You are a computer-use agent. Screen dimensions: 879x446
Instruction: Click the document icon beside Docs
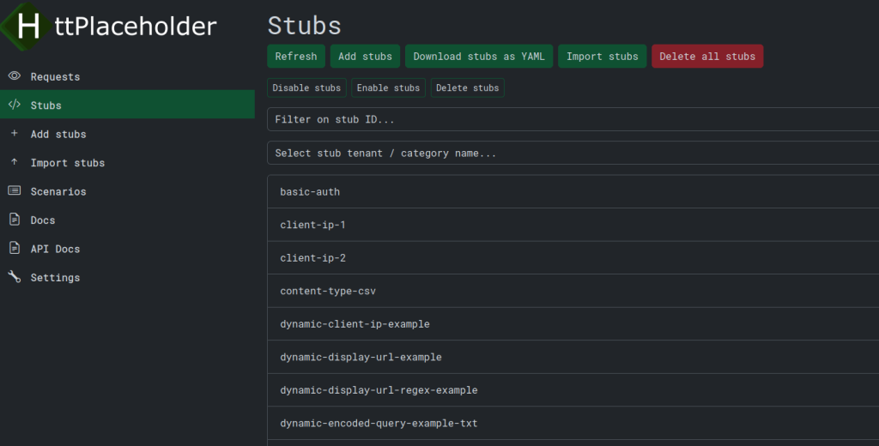(x=15, y=219)
